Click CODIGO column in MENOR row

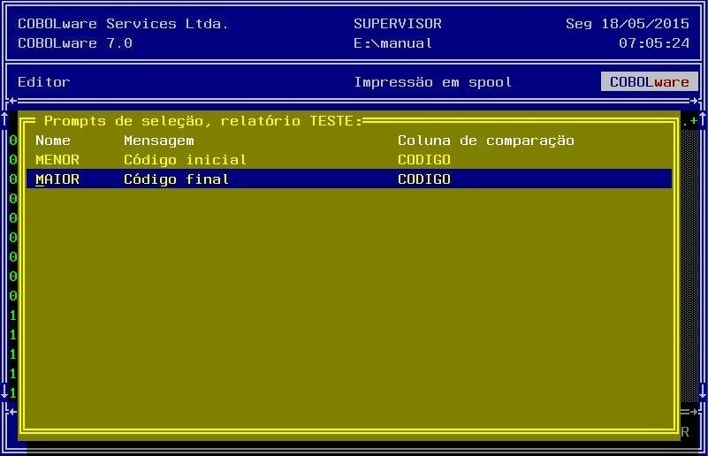424,160
